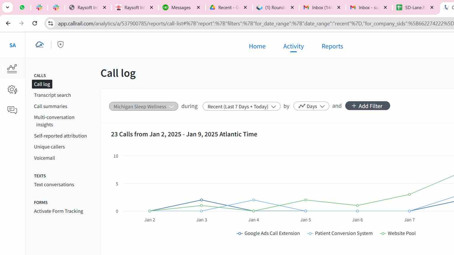Go back in browser history
This screenshot has width=454, height=255.
click(x=8, y=23)
